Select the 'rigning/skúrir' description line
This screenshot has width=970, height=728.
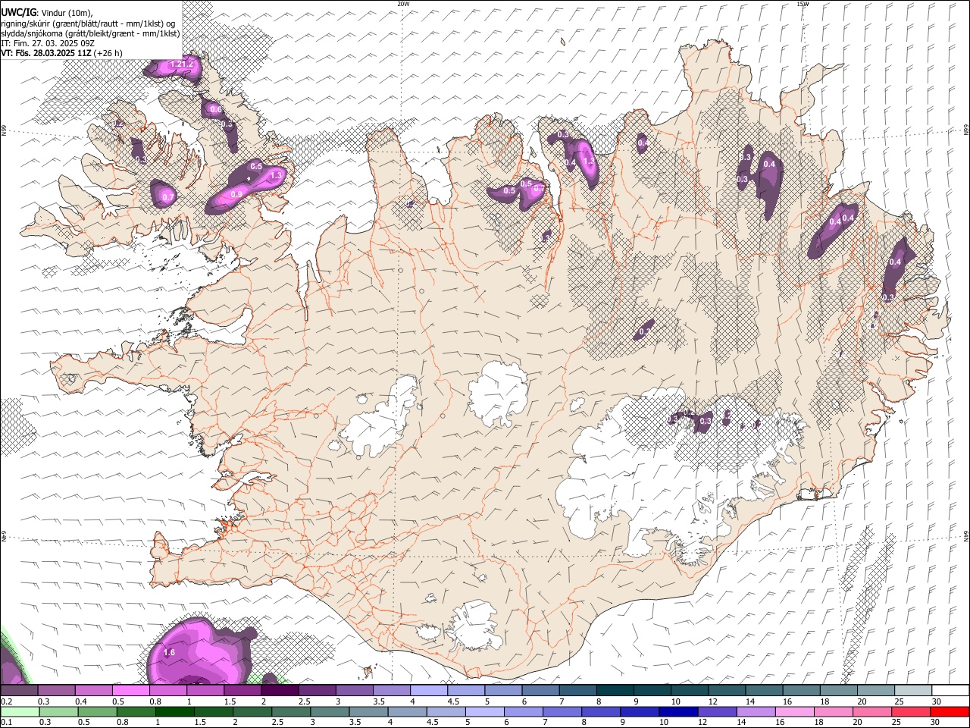(88, 23)
